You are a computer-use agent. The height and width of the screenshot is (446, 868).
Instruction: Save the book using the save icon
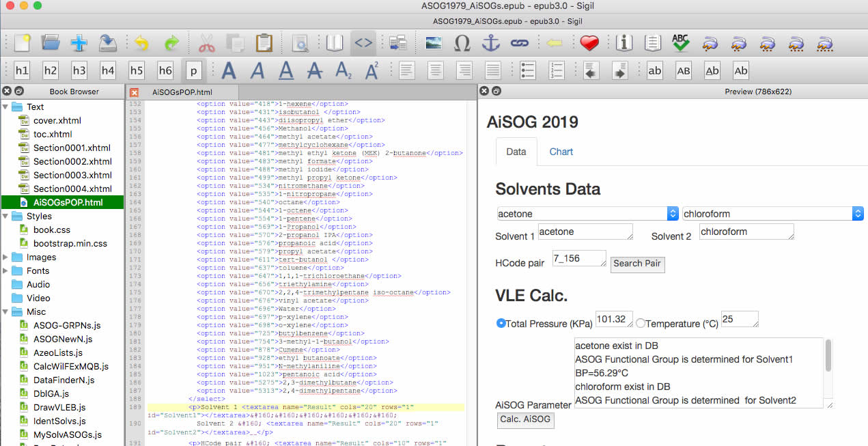pyautogui.click(x=107, y=43)
